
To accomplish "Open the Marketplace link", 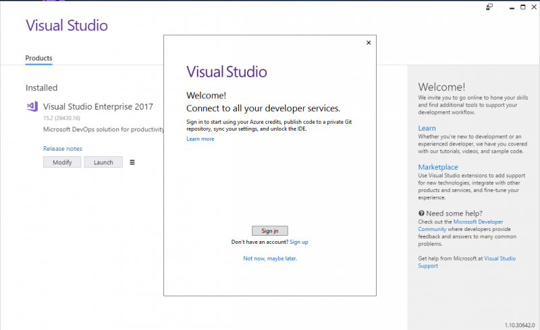I will click(x=437, y=167).
